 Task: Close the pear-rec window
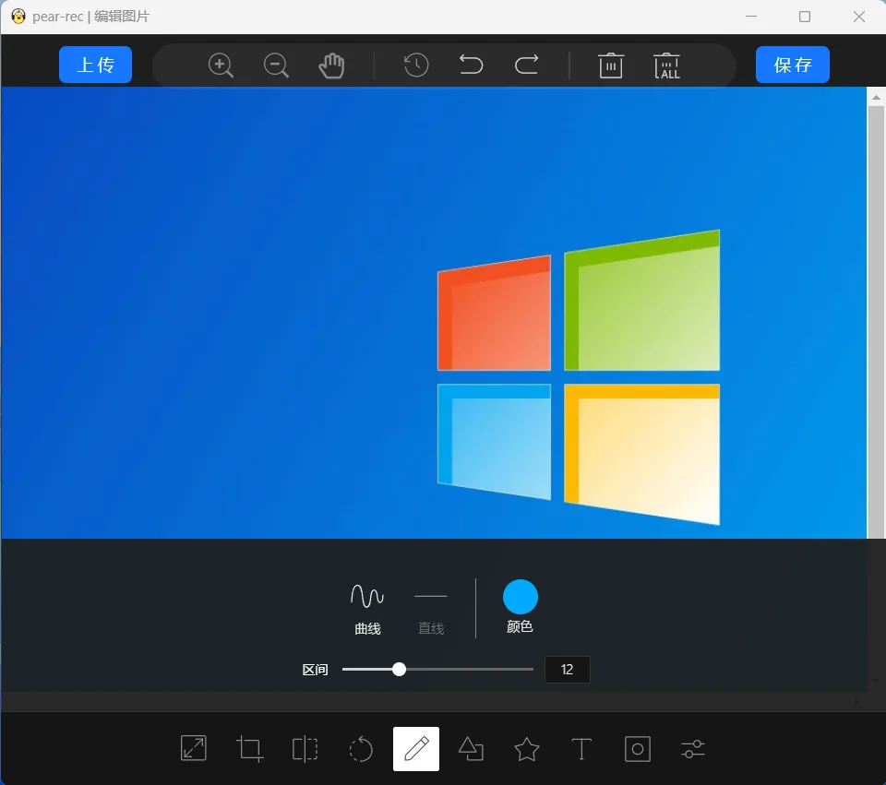(859, 17)
